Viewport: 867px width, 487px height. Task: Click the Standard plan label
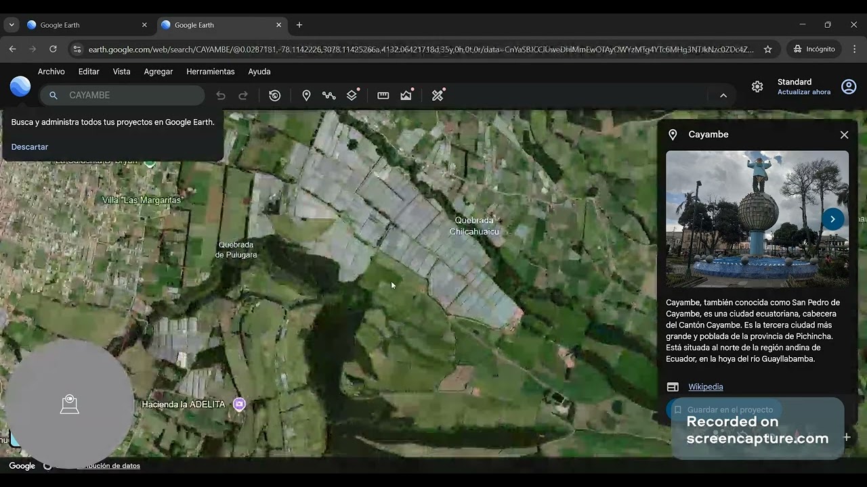795,82
